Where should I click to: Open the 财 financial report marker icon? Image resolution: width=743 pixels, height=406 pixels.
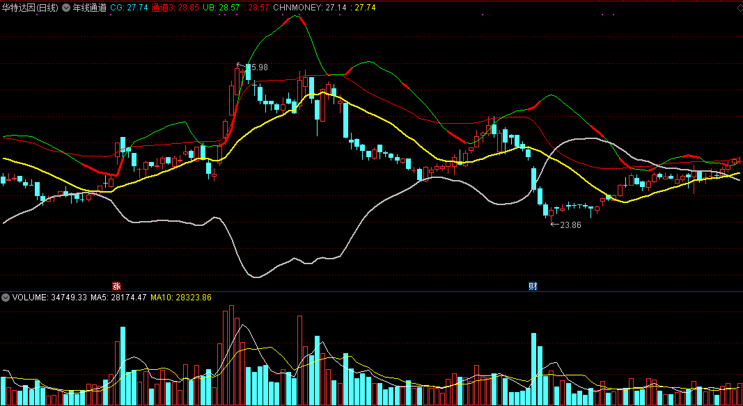(533, 286)
